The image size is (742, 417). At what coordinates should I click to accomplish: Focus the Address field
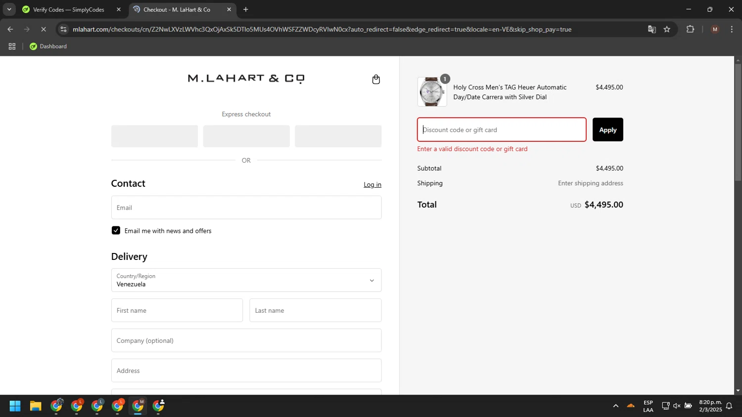246,371
